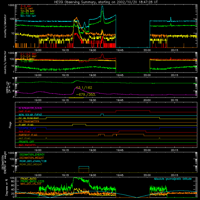Click the 7-20 MeV legend label
This screenshot has height=200, width=200.
(27, 61)
